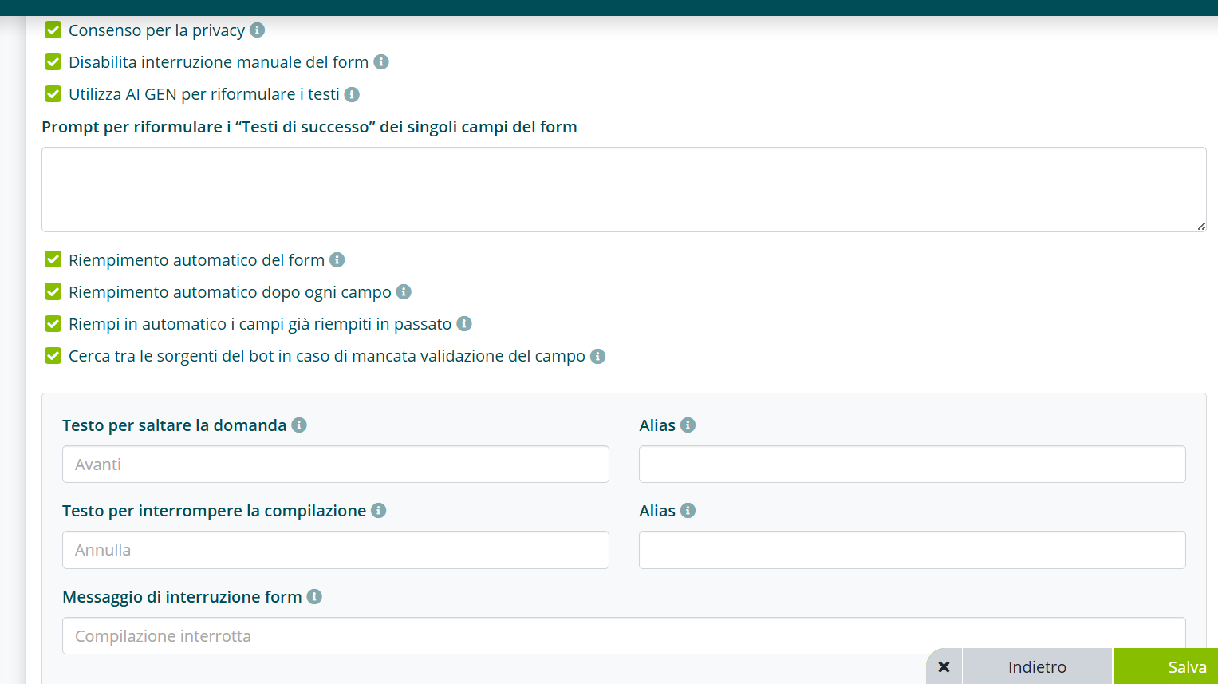The height and width of the screenshot is (684, 1218).
Task: Toggle Utilizza AI GEN per riformulare checkbox
Action: tap(53, 93)
